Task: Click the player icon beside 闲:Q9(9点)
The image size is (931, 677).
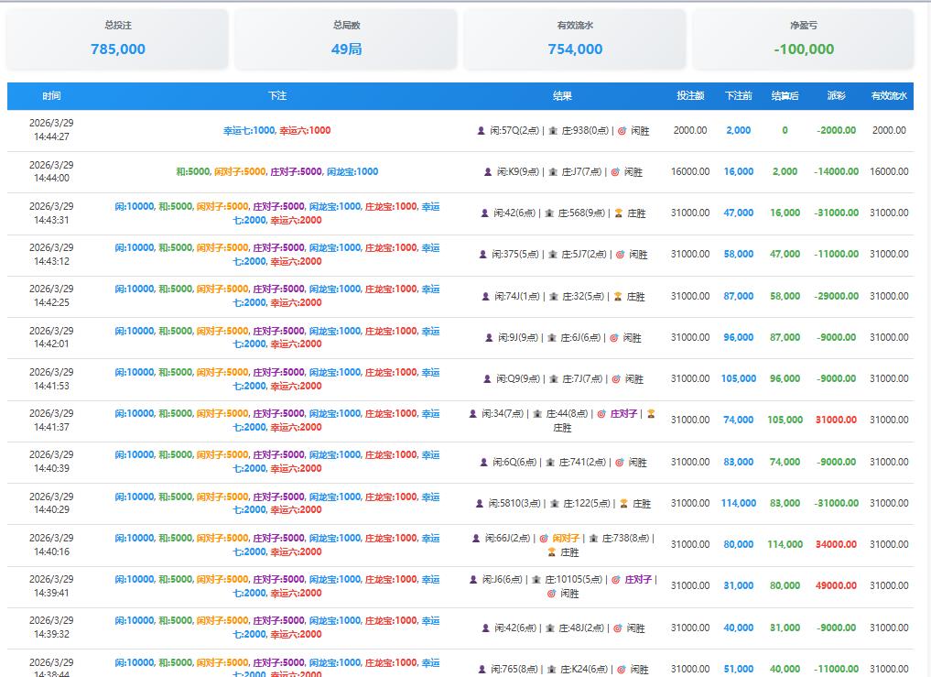Action: click(x=486, y=379)
